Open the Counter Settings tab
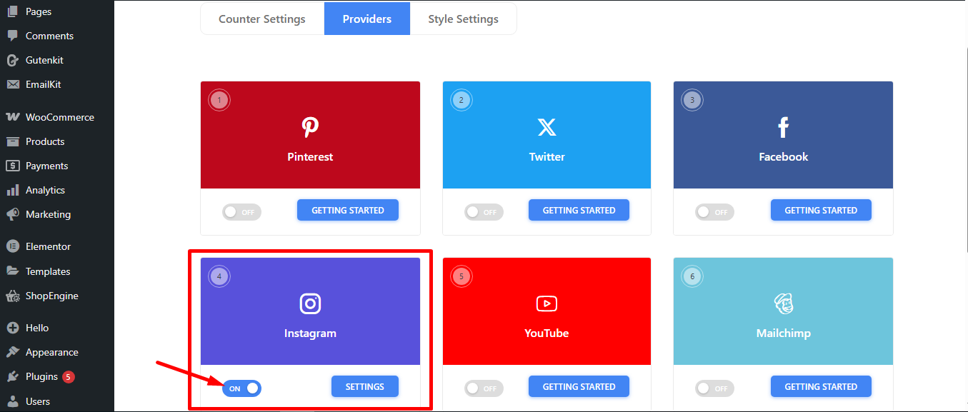This screenshot has width=968, height=412. point(262,19)
